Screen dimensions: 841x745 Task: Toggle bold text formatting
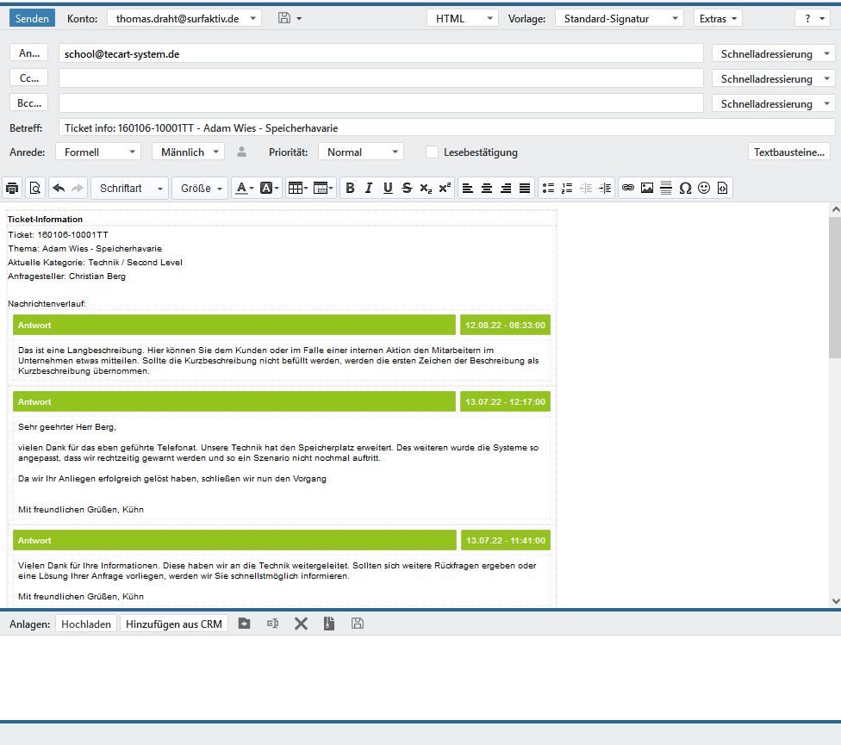(349, 188)
